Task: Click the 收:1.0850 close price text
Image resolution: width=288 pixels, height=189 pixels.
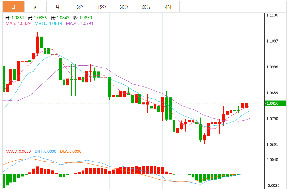Action: tap(83, 18)
